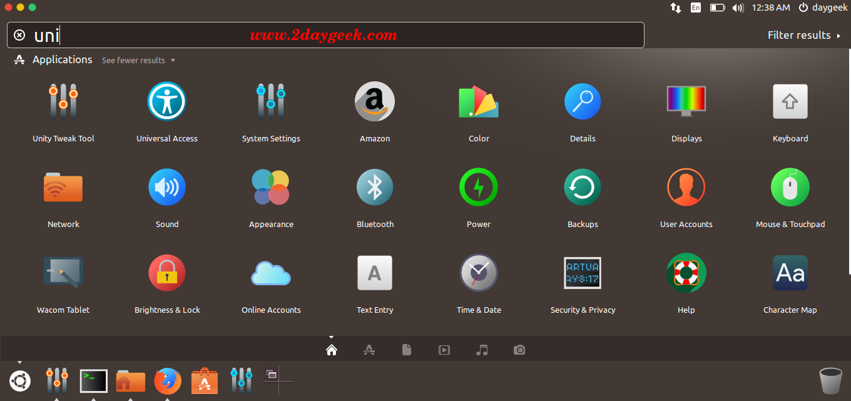Open User Accounts settings
Screen dimensions: 851x401
tap(686, 187)
